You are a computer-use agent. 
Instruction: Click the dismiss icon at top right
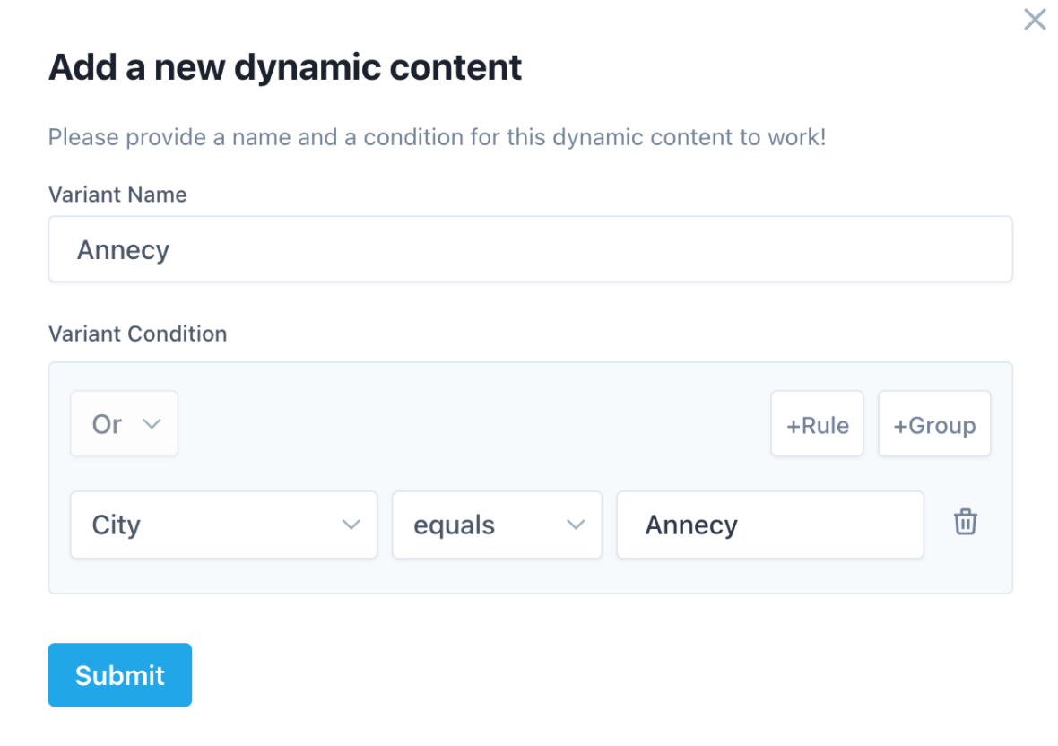(1034, 19)
